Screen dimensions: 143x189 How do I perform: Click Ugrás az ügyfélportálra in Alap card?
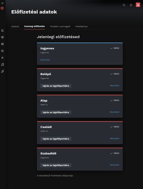pyautogui.click(x=56, y=112)
